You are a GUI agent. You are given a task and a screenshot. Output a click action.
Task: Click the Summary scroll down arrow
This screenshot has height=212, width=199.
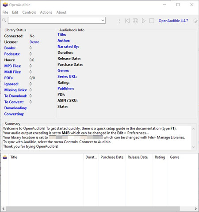click(194, 147)
